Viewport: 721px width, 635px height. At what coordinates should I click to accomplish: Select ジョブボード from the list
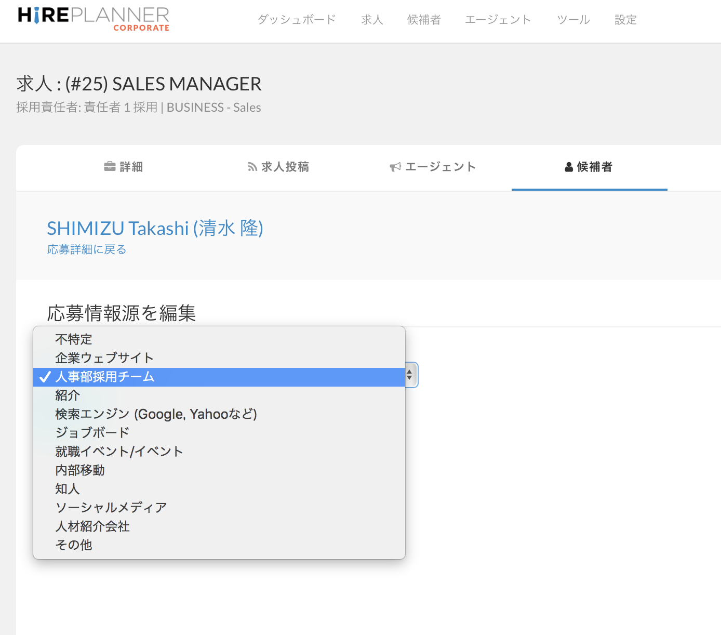coord(92,433)
